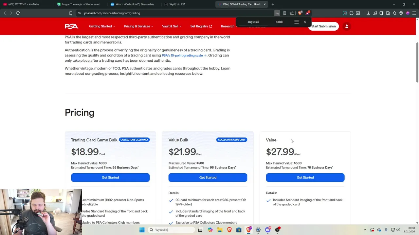Click the Brave Rewards triangle icon
This screenshot has height=235, width=419.
click(307, 13)
